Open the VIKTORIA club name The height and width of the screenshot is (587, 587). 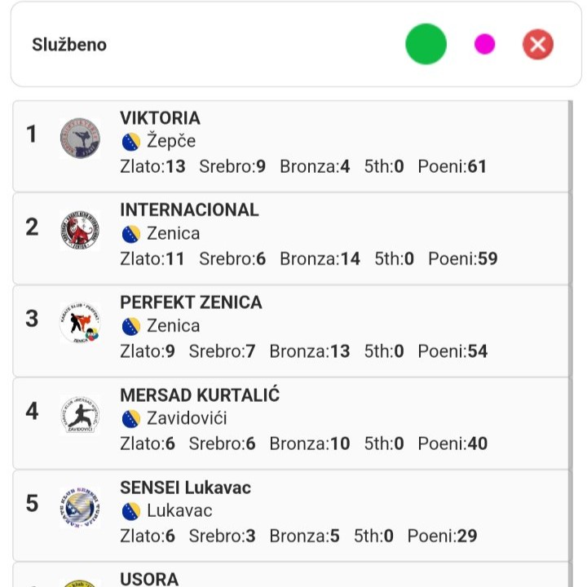pos(160,118)
